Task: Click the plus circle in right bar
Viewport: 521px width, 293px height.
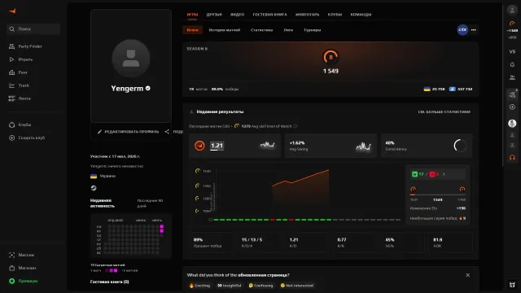Action: tap(512, 107)
